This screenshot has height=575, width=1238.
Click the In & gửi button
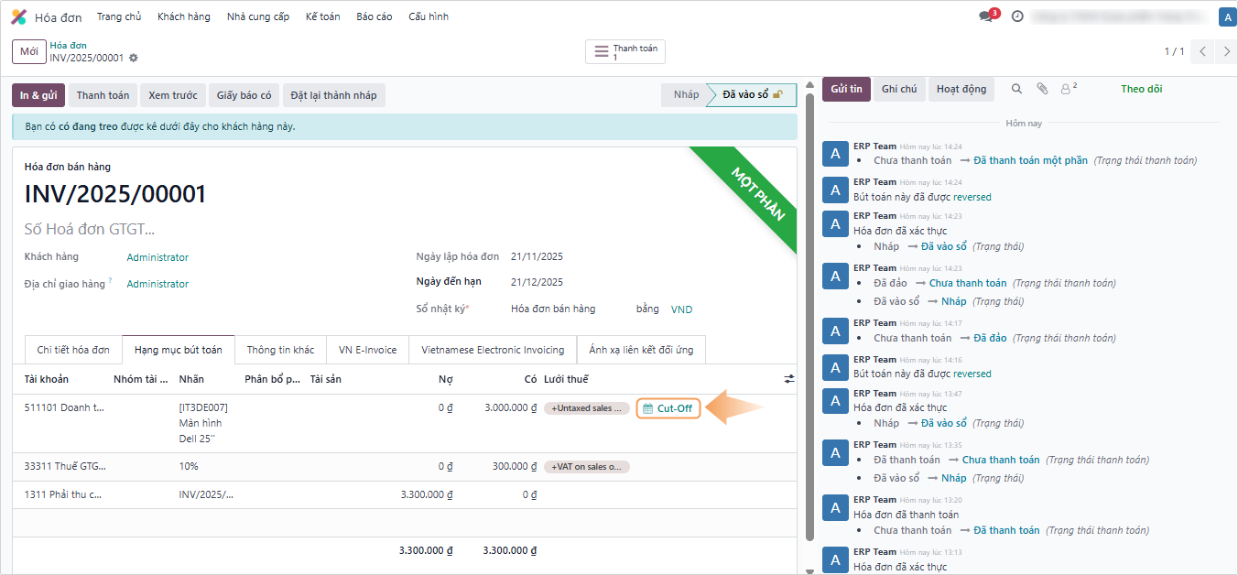(38, 95)
